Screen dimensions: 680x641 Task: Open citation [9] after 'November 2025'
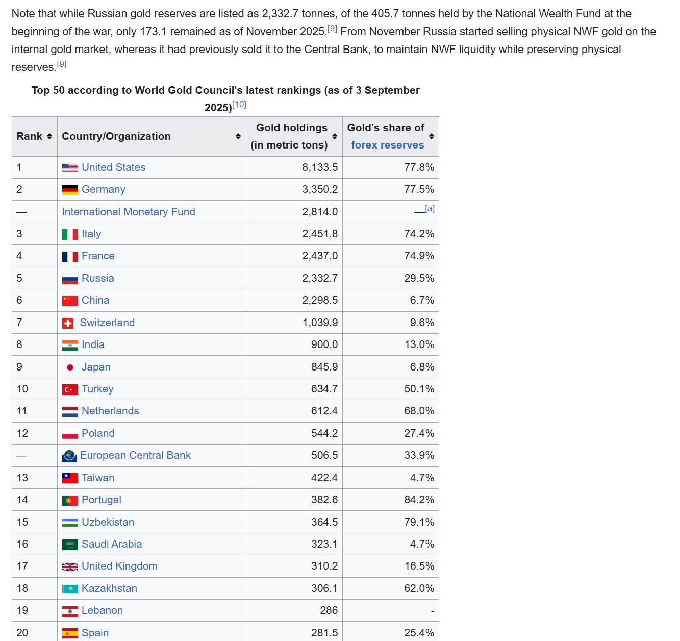click(x=332, y=29)
